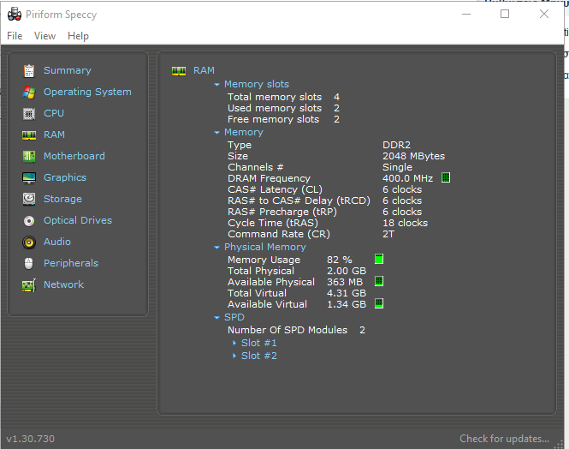This screenshot has height=449, width=569.
Task: Click the Memory Usage graph indicator icon
Action: pyautogui.click(x=379, y=259)
